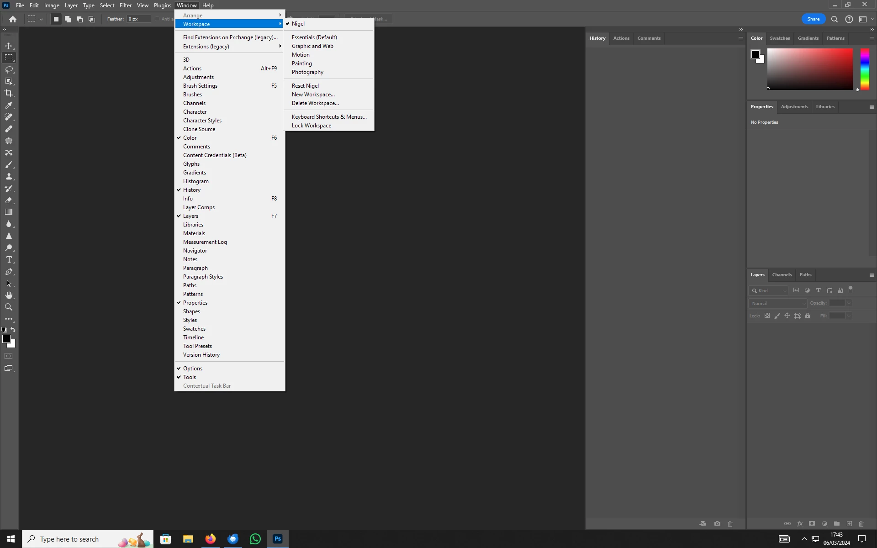Open the Layers Kind filter dropdown
Viewport: 877px width, 548px height.
tap(768, 290)
